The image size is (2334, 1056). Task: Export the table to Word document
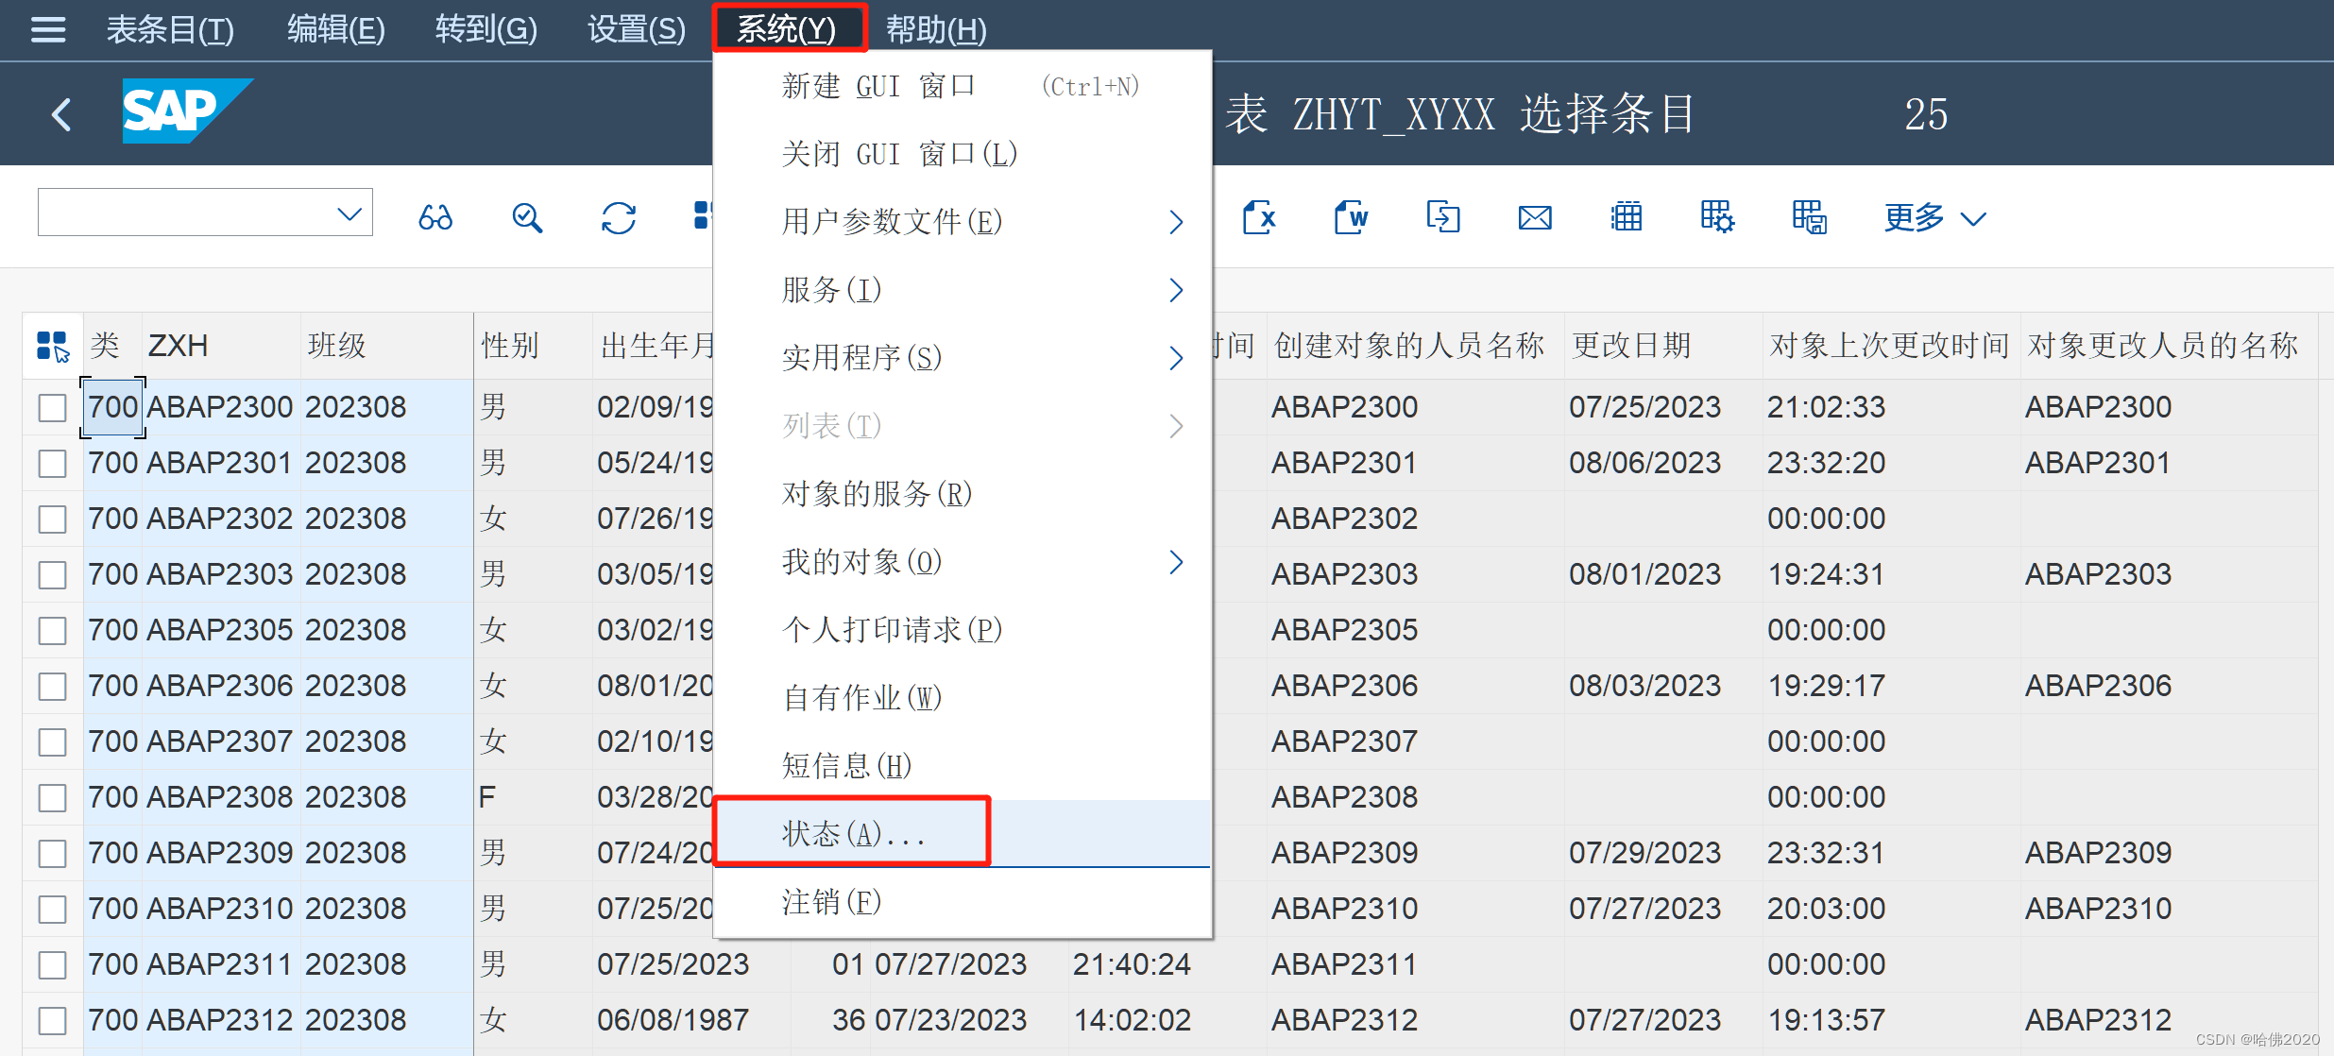tap(1350, 217)
